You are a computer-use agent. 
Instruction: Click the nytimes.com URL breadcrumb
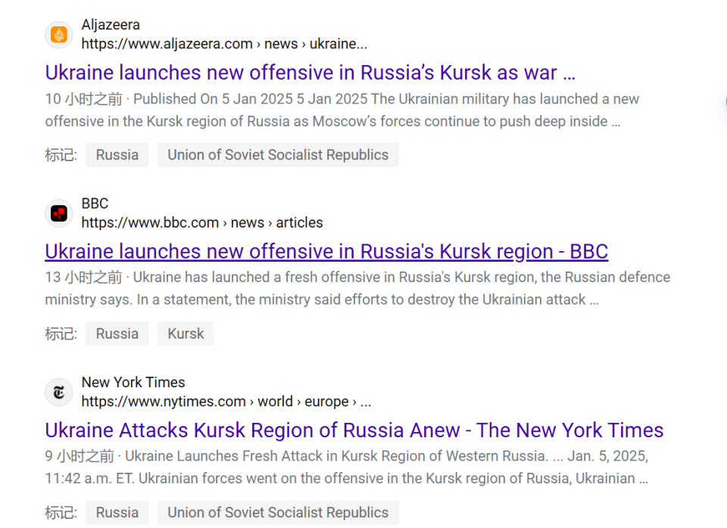click(226, 402)
